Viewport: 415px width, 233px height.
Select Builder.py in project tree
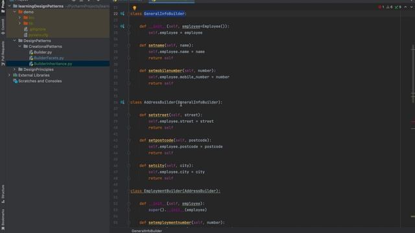[x=43, y=52]
